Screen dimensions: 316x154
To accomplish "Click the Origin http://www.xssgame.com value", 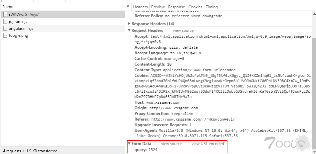I will (x=173, y=108).
